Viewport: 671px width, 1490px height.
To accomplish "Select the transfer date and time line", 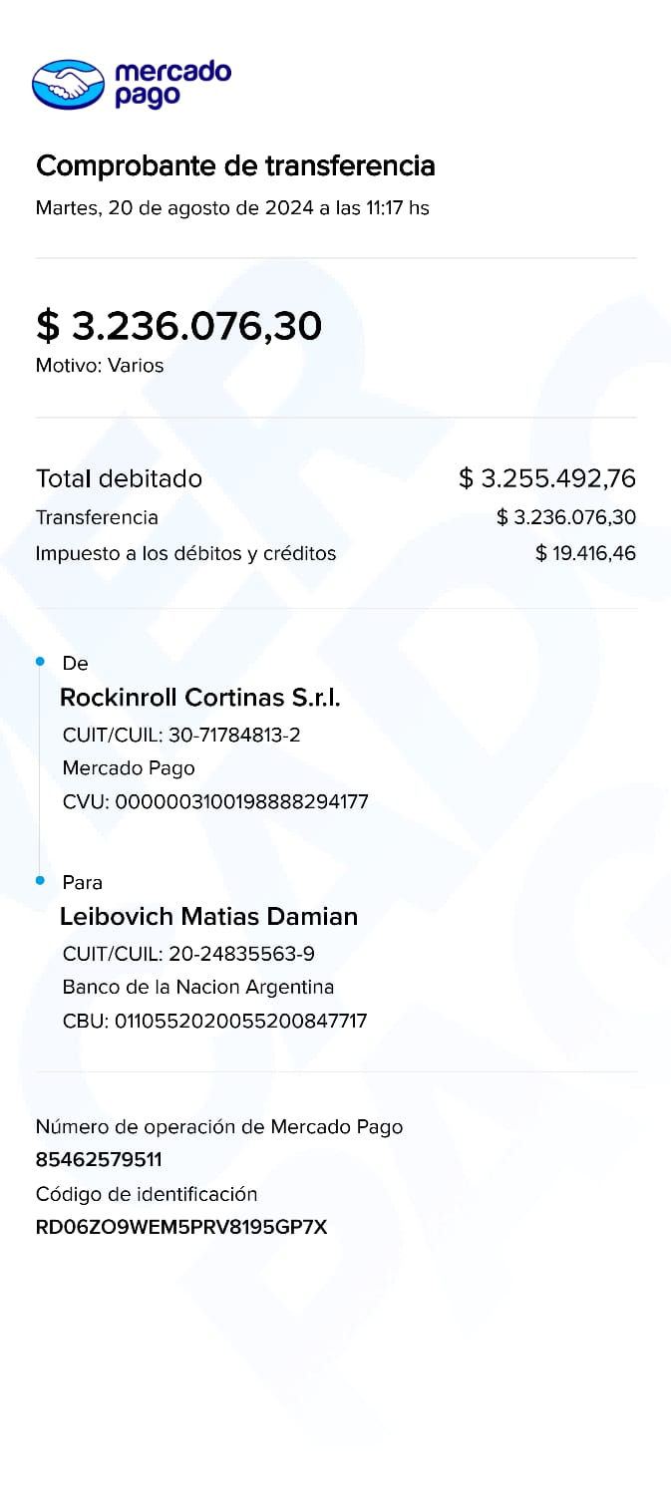I will (232, 208).
